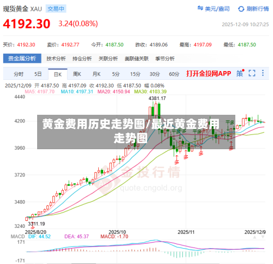Viewport: 273px width, 264px height.
Task: Open the 关联分析 tab
Action: coord(108,58)
